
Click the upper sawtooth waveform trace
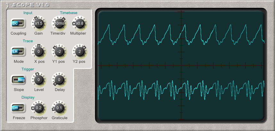click(x=181, y=35)
